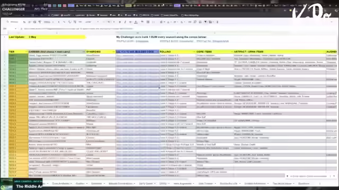Image resolution: width=339 pixels, height=190 pixels.
Task: Select the yellow Last Update cell
Action: pyautogui.click(x=47, y=37)
